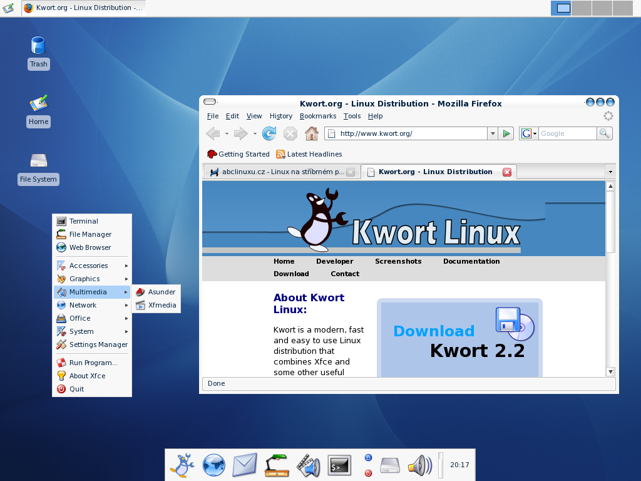
Task: Open the Trash desktop icon
Action: 38,53
